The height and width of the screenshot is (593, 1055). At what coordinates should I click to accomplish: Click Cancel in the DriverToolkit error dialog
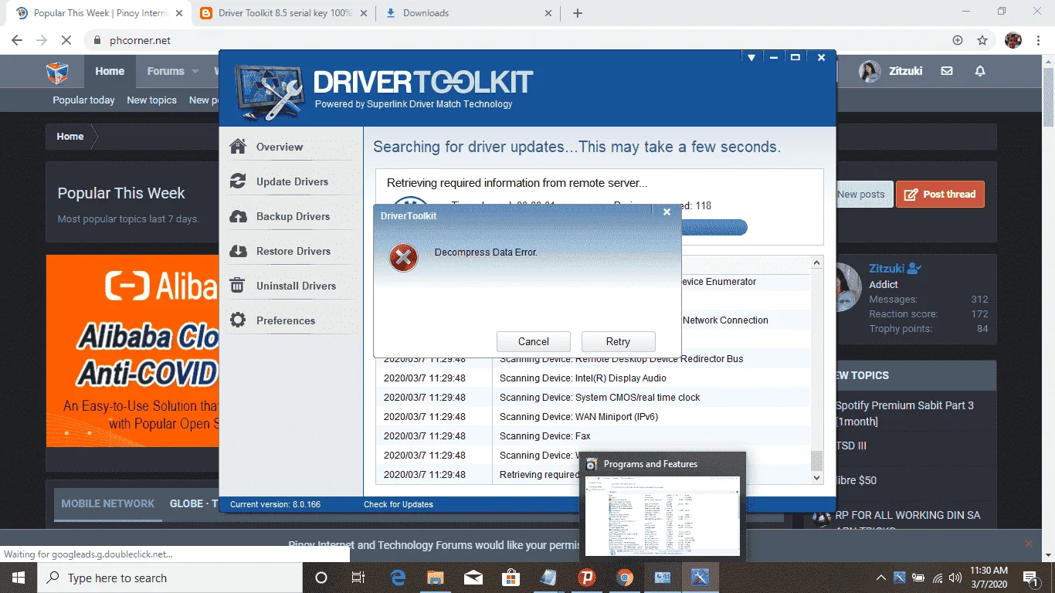534,341
